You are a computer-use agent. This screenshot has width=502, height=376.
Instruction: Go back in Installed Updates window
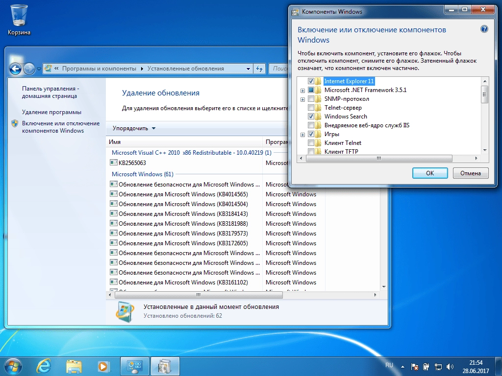(15, 69)
